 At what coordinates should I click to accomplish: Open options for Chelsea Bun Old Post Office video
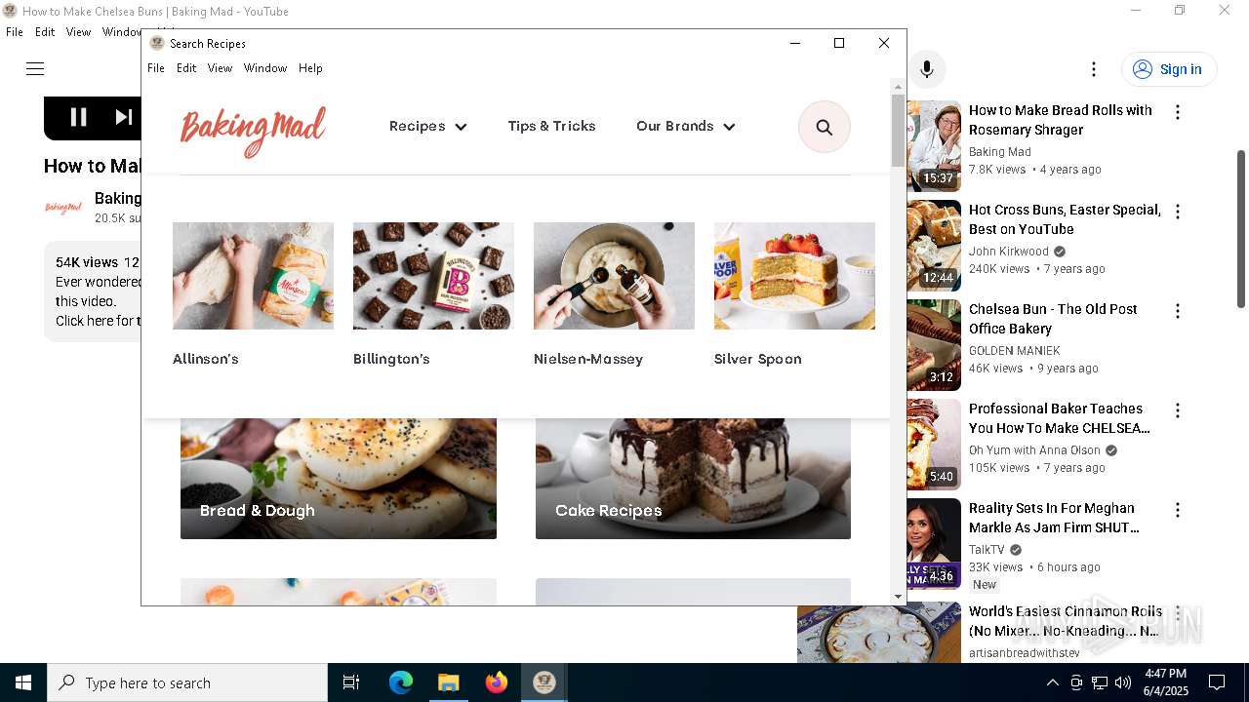coord(1178,311)
